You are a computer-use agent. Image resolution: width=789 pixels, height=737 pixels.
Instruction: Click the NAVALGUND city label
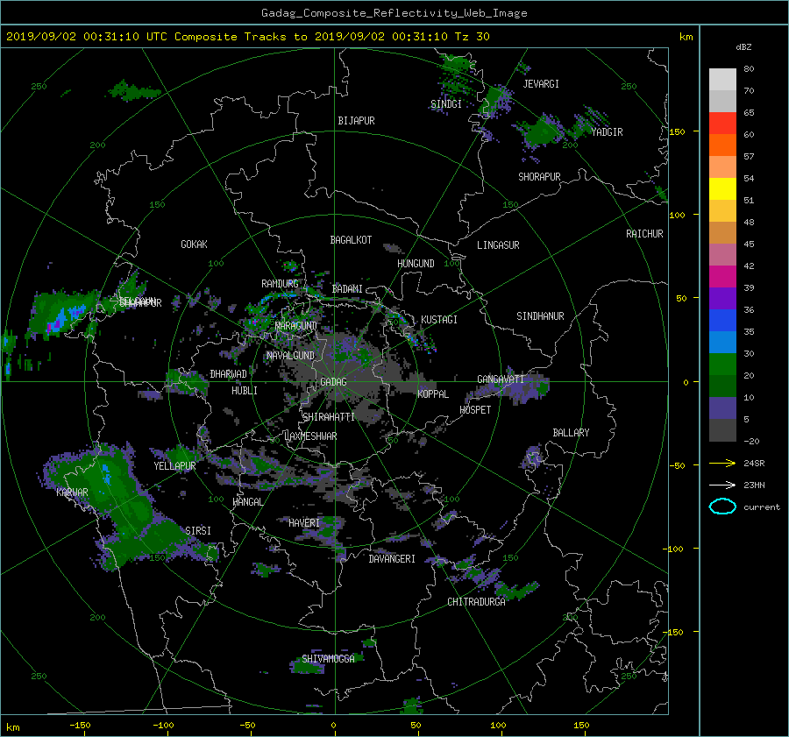coord(290,356)
